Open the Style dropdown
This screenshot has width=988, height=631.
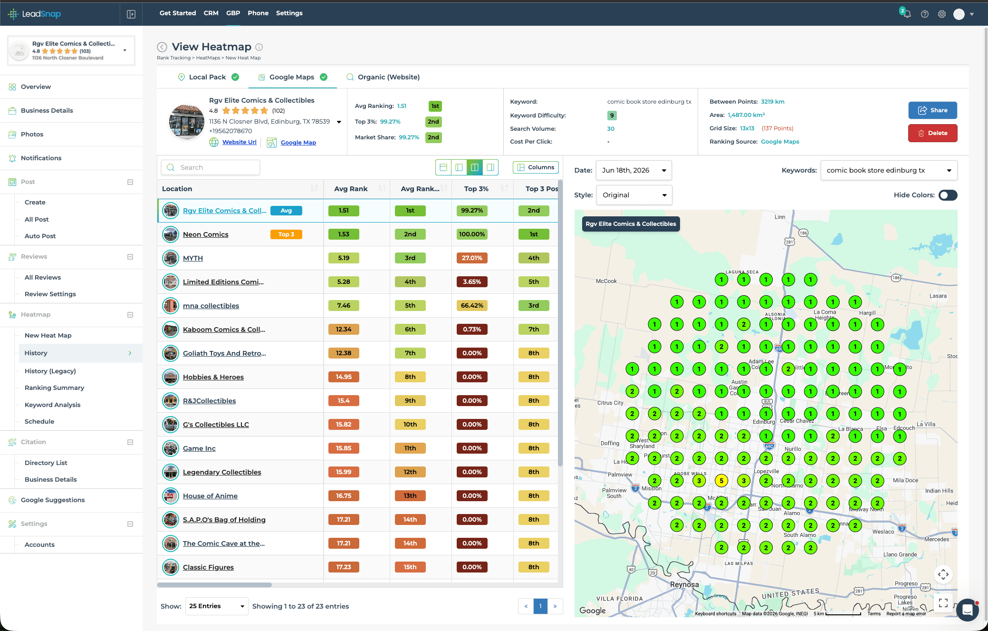634,195
